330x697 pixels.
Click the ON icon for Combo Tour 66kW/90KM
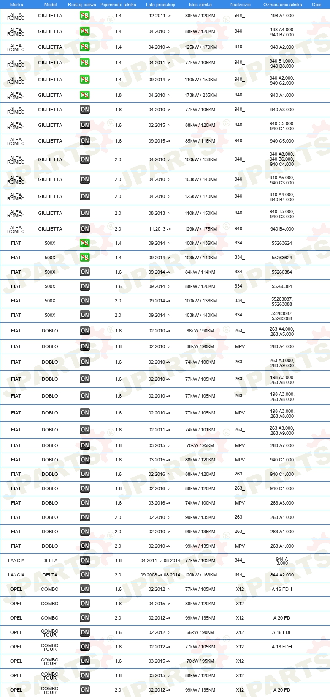tap(85, 632)
